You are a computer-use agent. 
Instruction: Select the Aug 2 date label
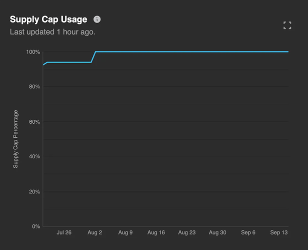coord(94,232)
